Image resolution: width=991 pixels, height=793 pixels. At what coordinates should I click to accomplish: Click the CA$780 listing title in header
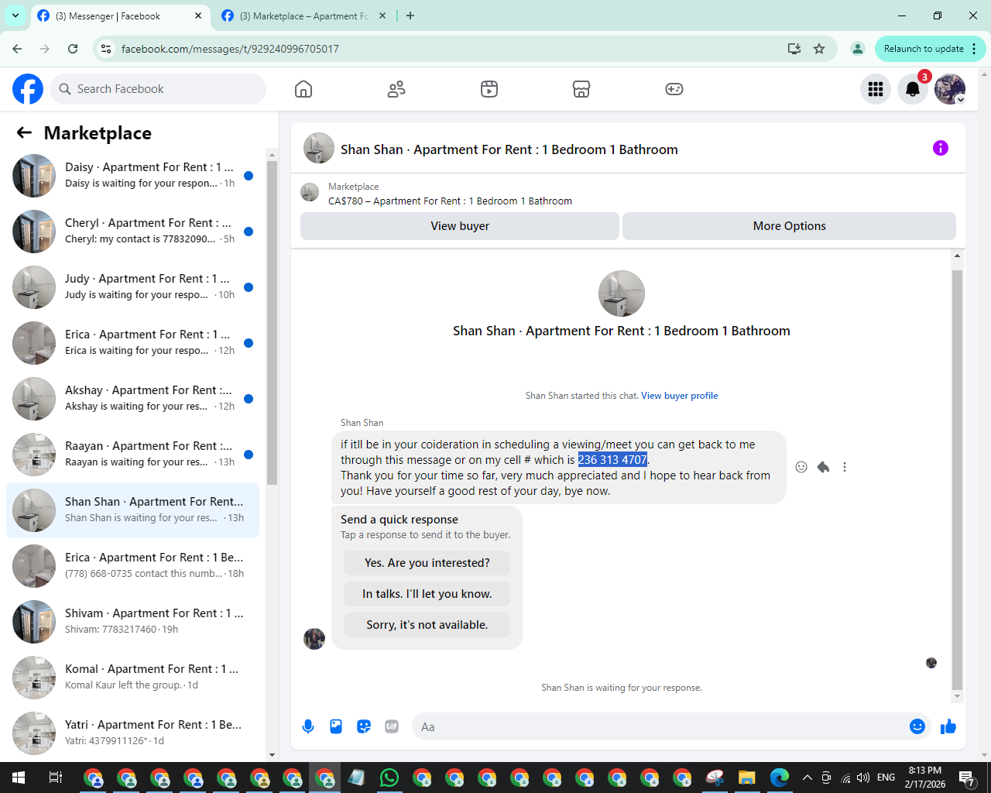tap(450, 201)
